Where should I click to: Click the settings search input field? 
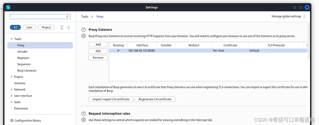[x=37, y=17]
